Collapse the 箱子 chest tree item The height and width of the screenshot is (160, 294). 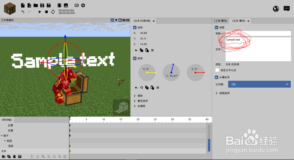point(1,135)
